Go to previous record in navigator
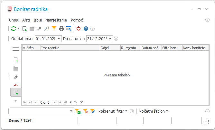The height and width of the screenshot is (130, 215). tap(36, 102)
